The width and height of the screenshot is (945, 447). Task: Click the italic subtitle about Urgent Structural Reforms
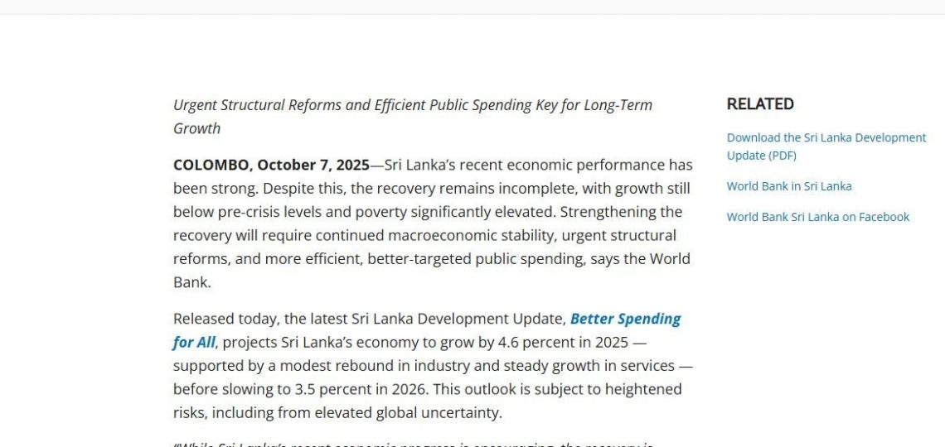coord(412,105)
